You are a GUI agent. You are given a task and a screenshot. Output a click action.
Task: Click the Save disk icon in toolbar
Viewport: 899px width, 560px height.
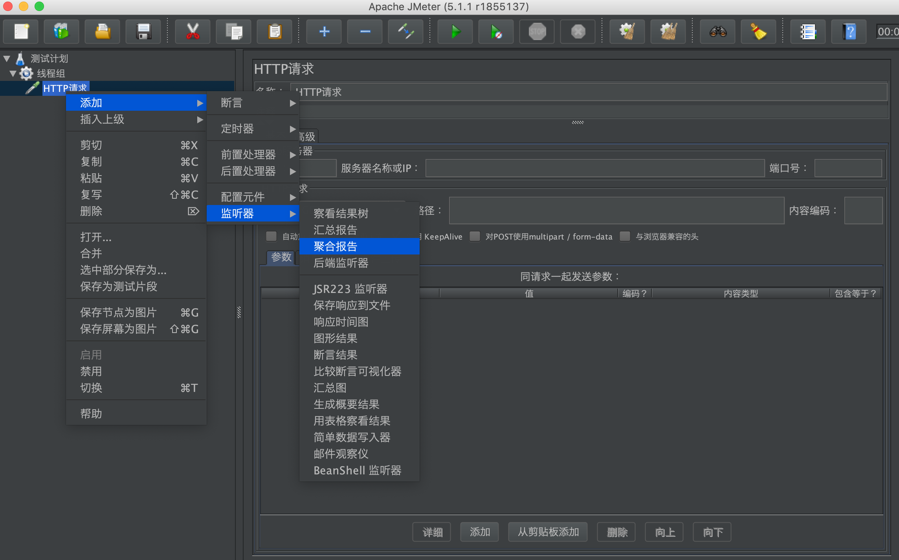[143, 31]
